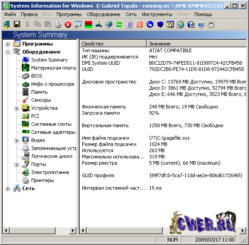Click the green arrows transfer icon
This screenshot has height=245, width=249.
click(x=119, y=25)
